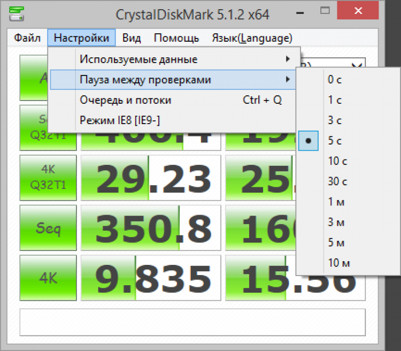Close the CrystalDiskMark window
Viewport: 401px width, 351px height.
(358, 11)
